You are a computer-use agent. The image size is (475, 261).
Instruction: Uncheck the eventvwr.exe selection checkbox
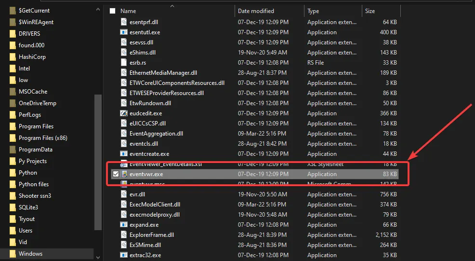pos(115,174)
